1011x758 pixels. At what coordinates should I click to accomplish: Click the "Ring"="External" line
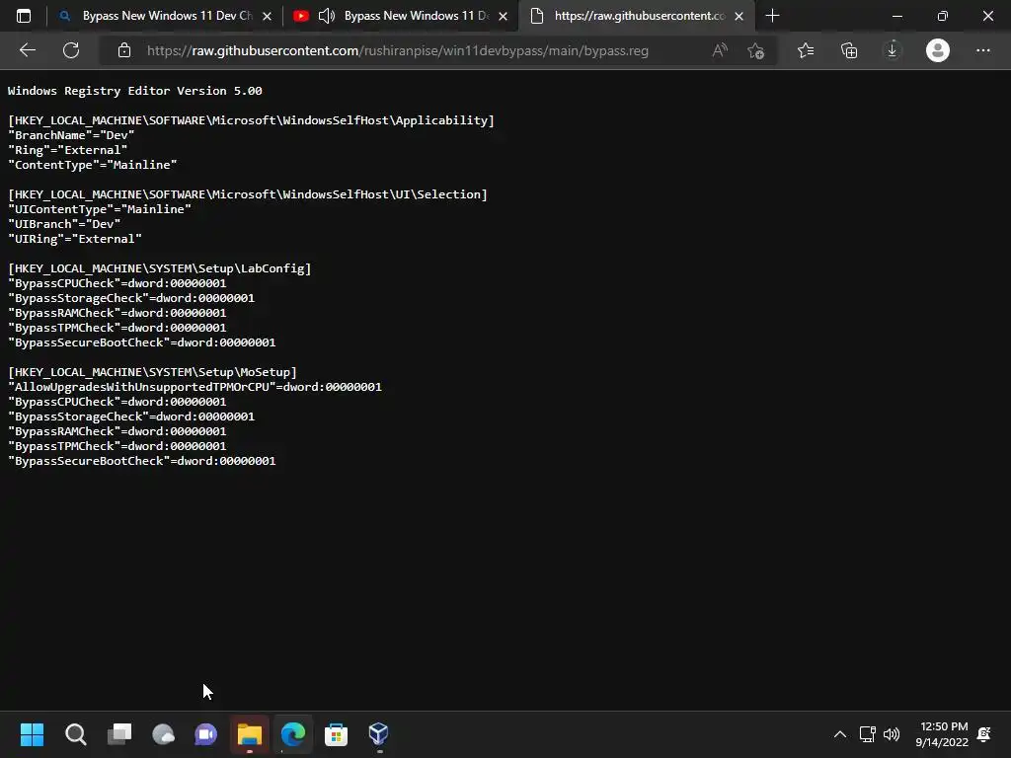pos(68,150)
